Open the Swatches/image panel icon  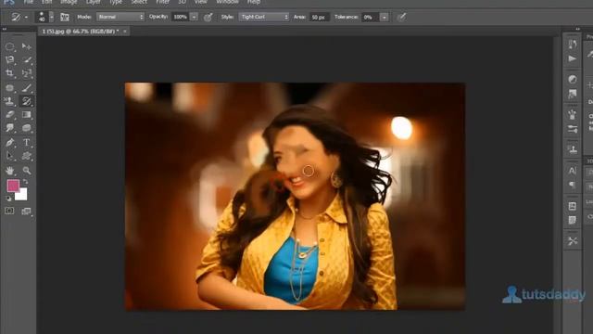click(x=573, y=94)
